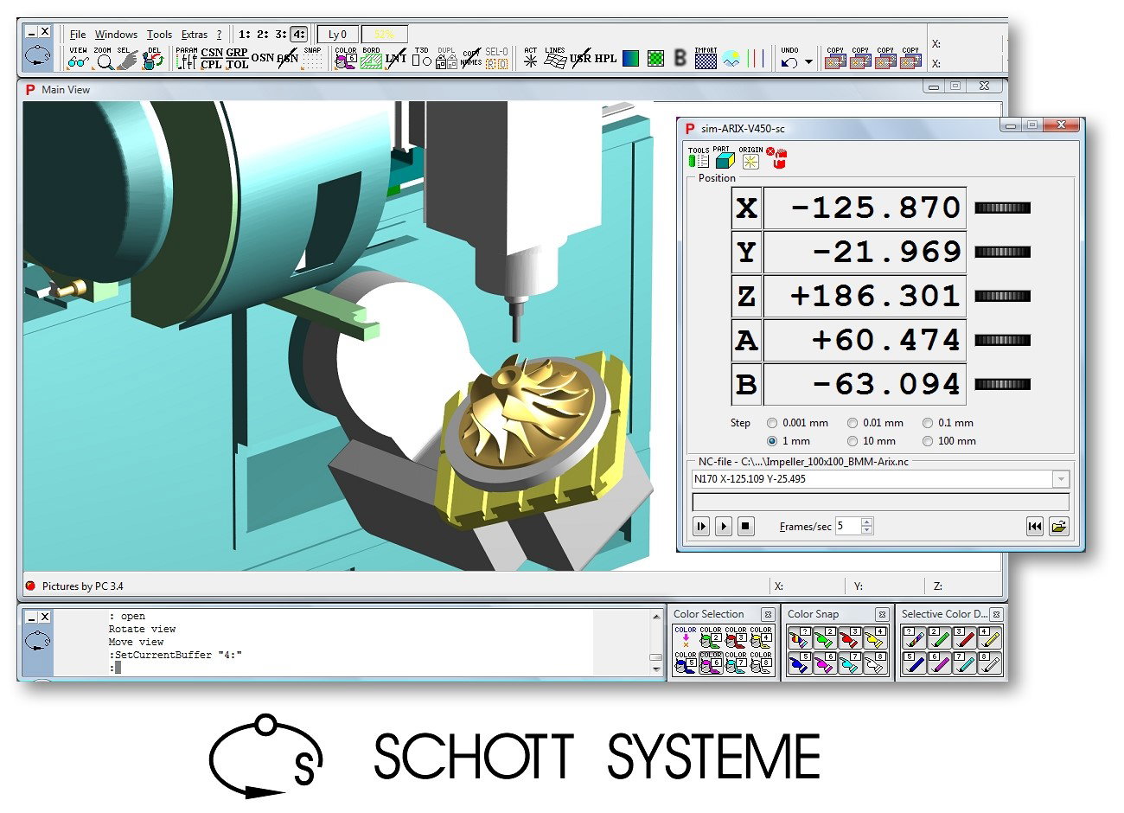Rewind simulation to the start
Screen dimensions: 1124x813
click(1035, 526)
